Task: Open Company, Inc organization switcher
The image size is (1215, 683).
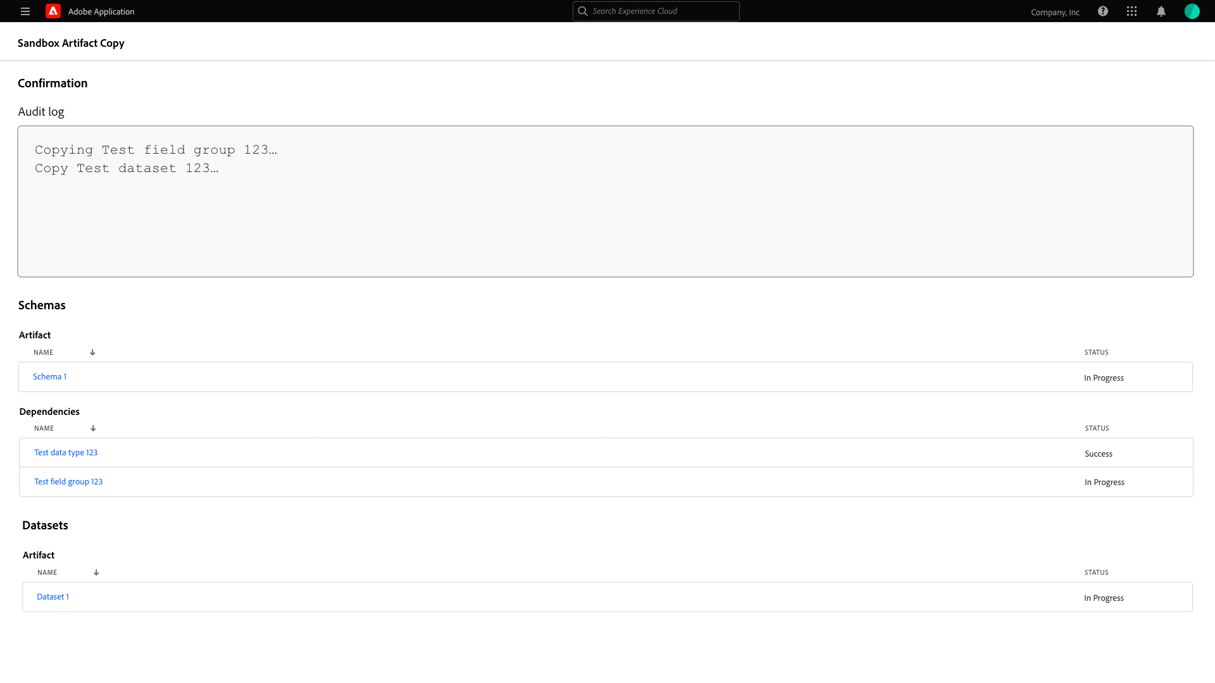Action: 1055,12
